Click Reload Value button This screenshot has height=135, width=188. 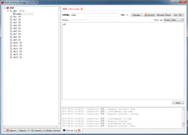[x=164, y=15]
